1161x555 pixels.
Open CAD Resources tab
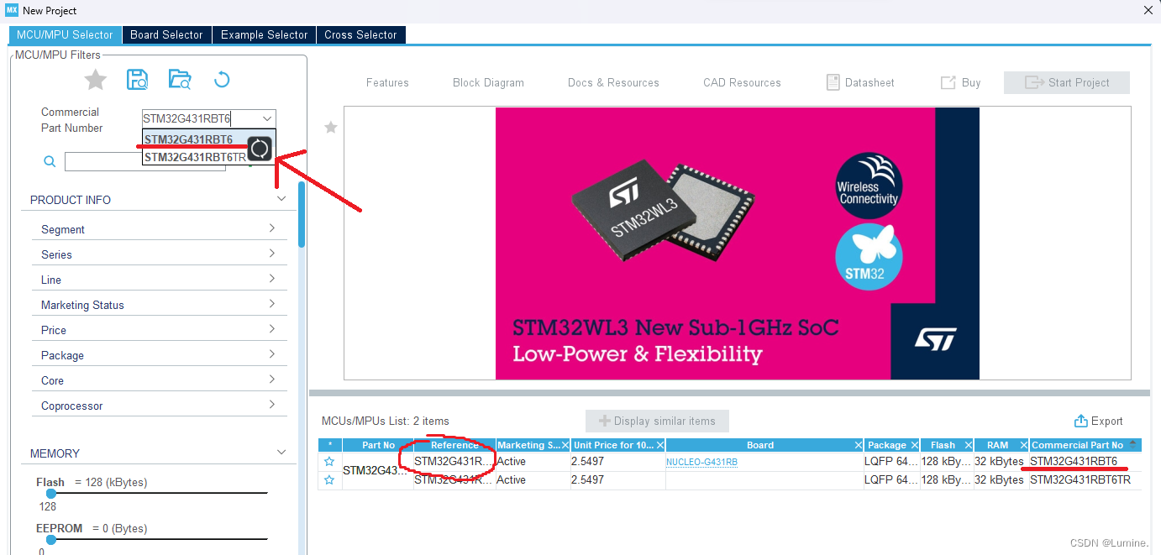coord(742,82)
